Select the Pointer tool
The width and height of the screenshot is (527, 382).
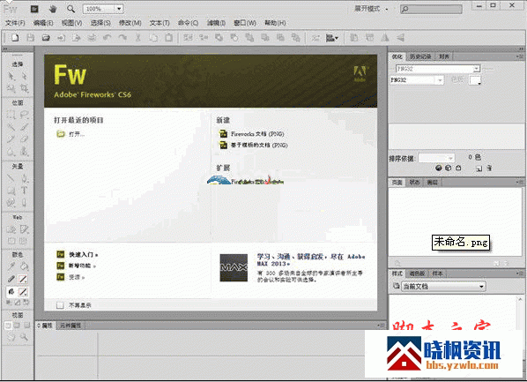pos(11,76)
